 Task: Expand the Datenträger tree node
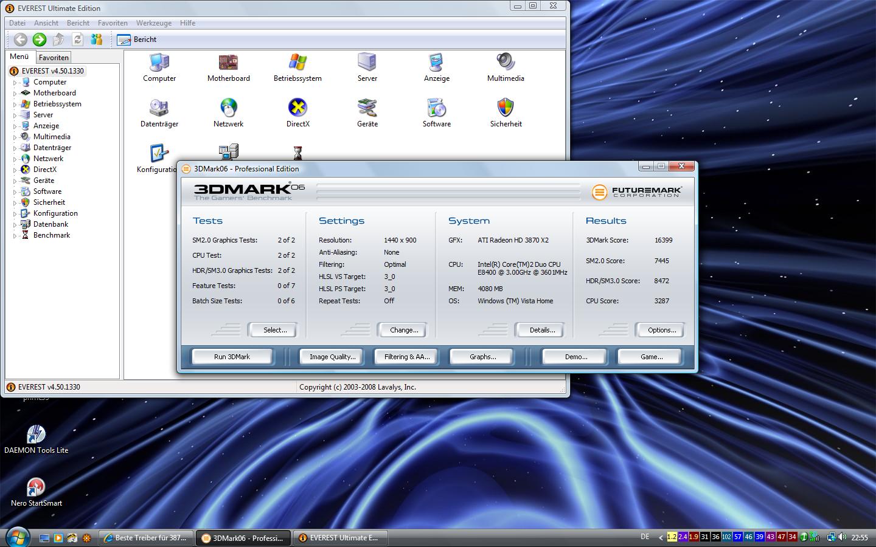point(15,148)
